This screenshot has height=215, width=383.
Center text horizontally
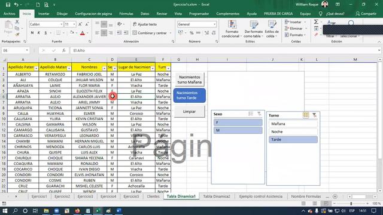(104, 33)
